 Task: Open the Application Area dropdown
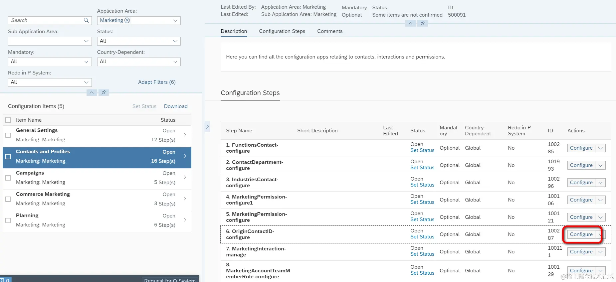(x=175, y=21)
